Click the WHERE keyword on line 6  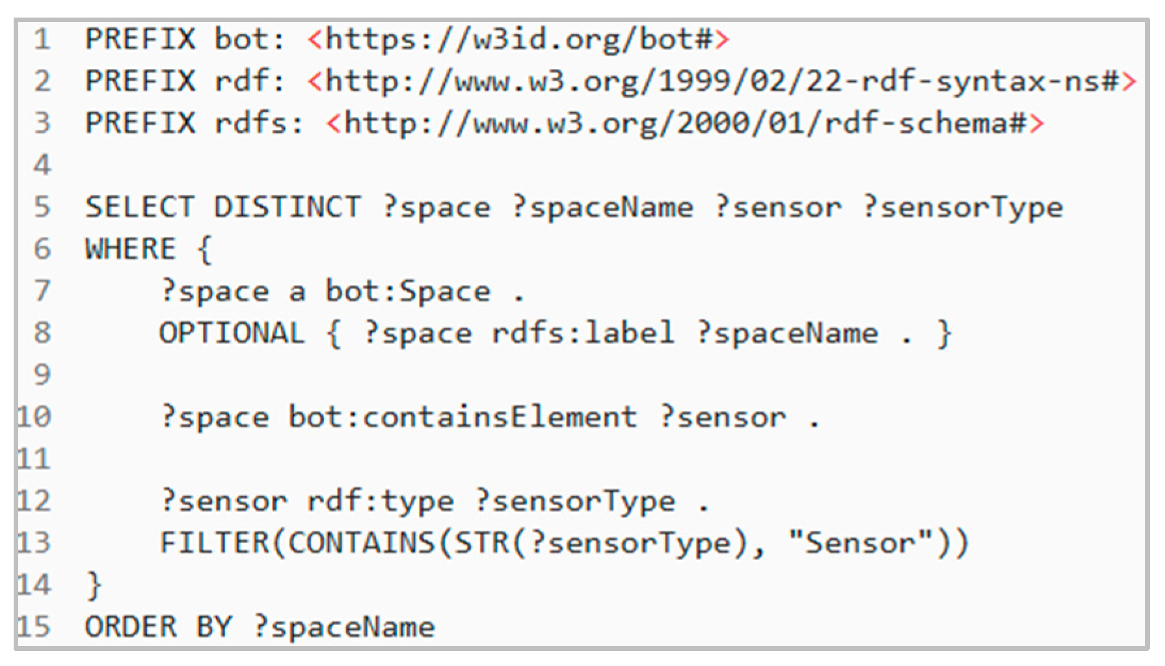click(x=131, y=249)
